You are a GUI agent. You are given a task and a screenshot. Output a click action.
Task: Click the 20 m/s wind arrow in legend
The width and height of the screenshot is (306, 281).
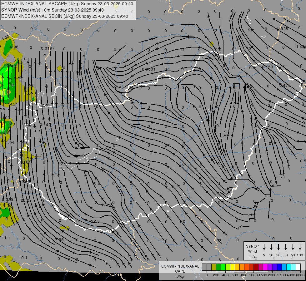pos(278,247)
